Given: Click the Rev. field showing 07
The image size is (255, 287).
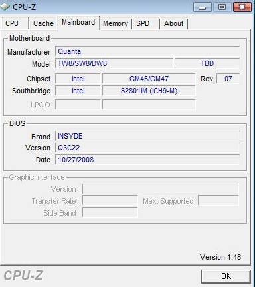Looking at the screenshot, I should coord(228,79).
